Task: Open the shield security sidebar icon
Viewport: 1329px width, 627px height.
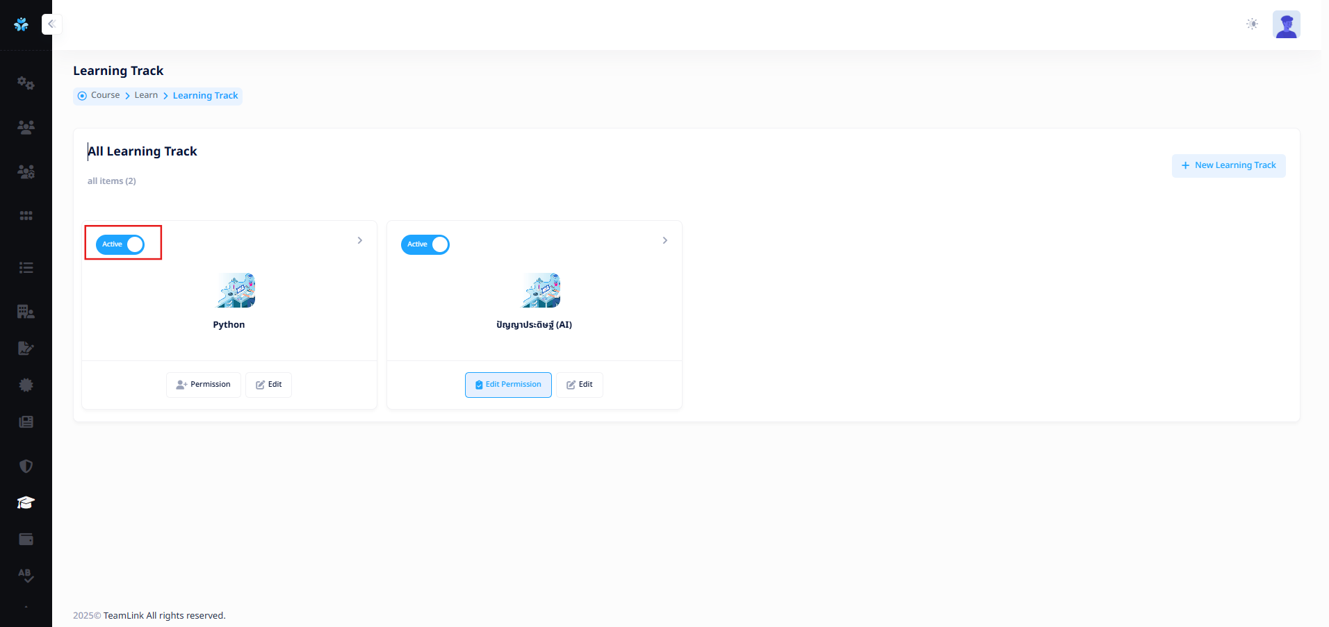Action: point(26,466)
